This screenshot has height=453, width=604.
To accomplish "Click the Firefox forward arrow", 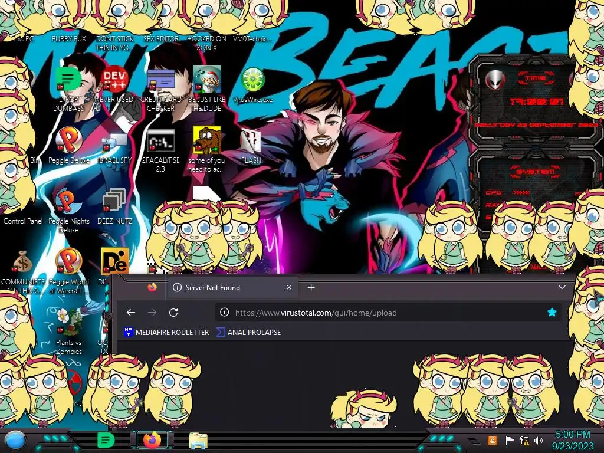I will coord(152,313).
